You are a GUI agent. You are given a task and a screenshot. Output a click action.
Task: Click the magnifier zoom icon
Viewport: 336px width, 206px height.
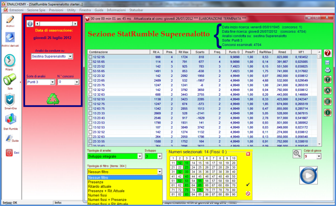[297, 154]
